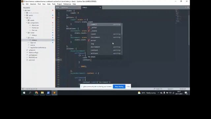The height and width of the screenshot is (119, 211).
Task: Open the Tools menu
Action: point(54,4)
